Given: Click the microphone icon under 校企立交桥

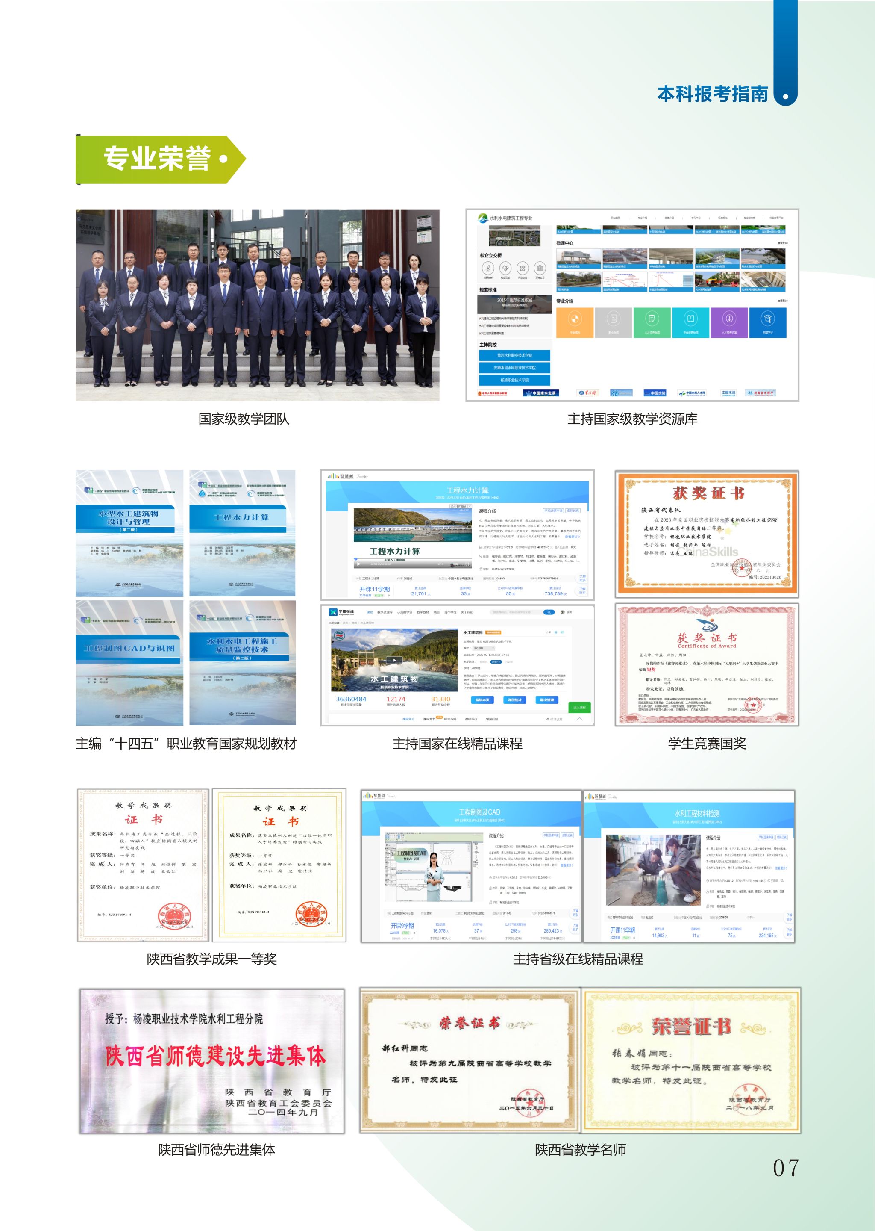Looking at the screenshot, I should click(x=487, y=268).
